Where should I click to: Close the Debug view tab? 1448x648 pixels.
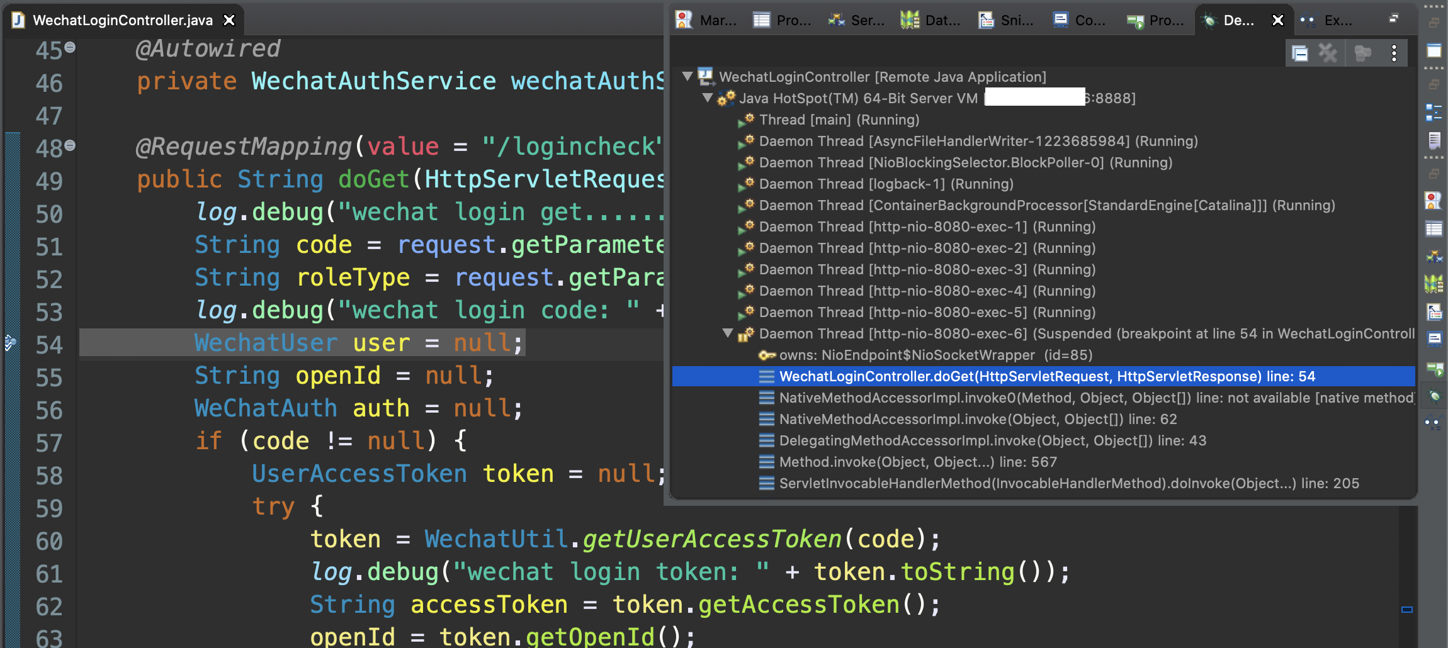coord(1278,20)
